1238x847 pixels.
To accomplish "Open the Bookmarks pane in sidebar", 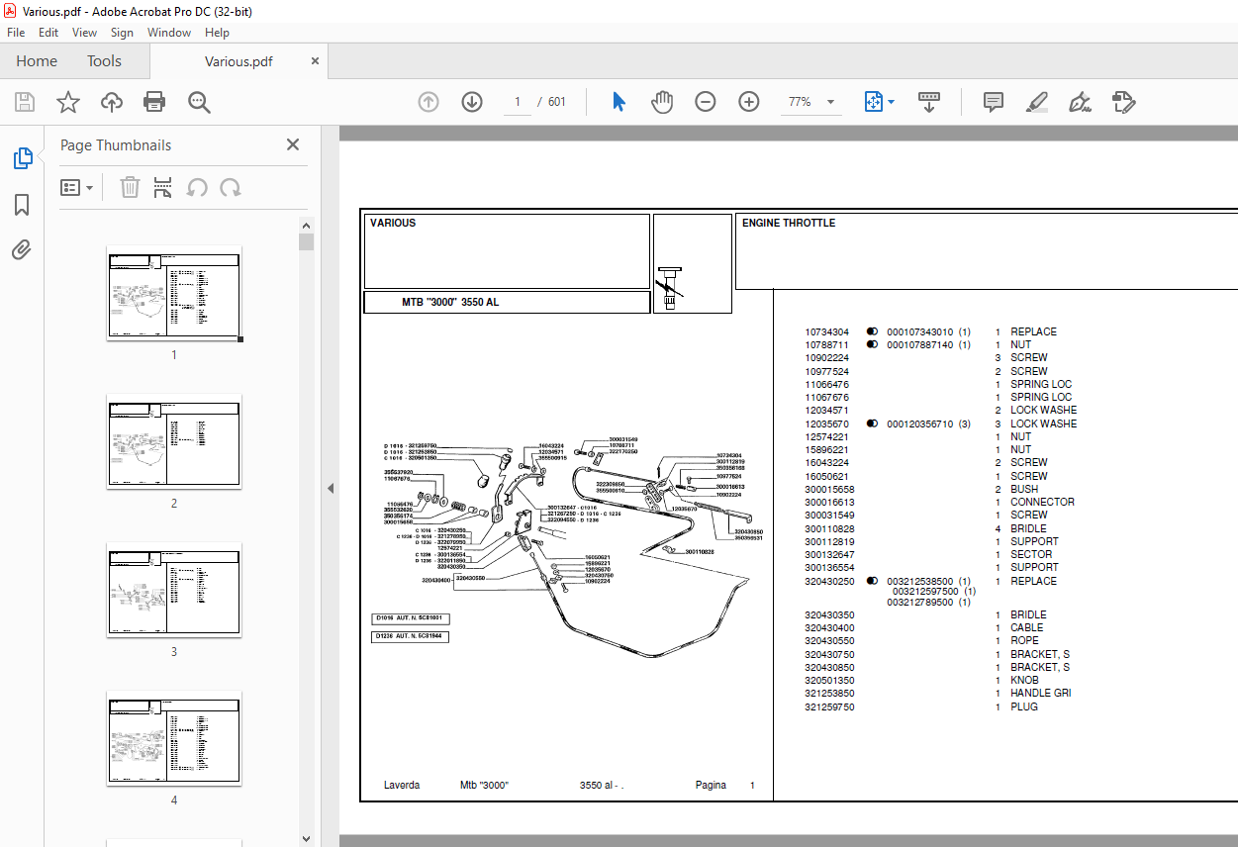I will (x=22, y=205).
